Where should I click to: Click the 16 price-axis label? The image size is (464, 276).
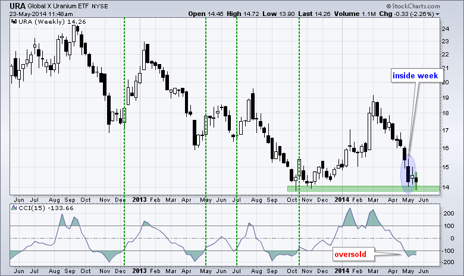click(446, 148)
